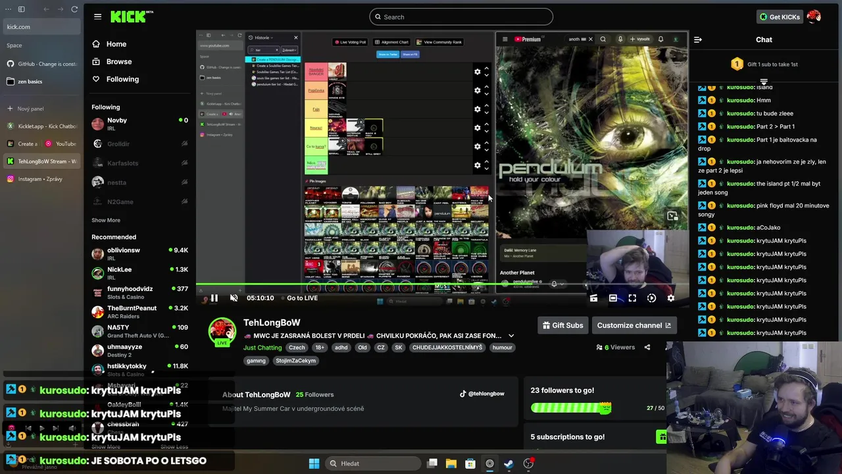Open playback speed control in player
Viewport: 842px width, 474px height.
pos(651,298)
